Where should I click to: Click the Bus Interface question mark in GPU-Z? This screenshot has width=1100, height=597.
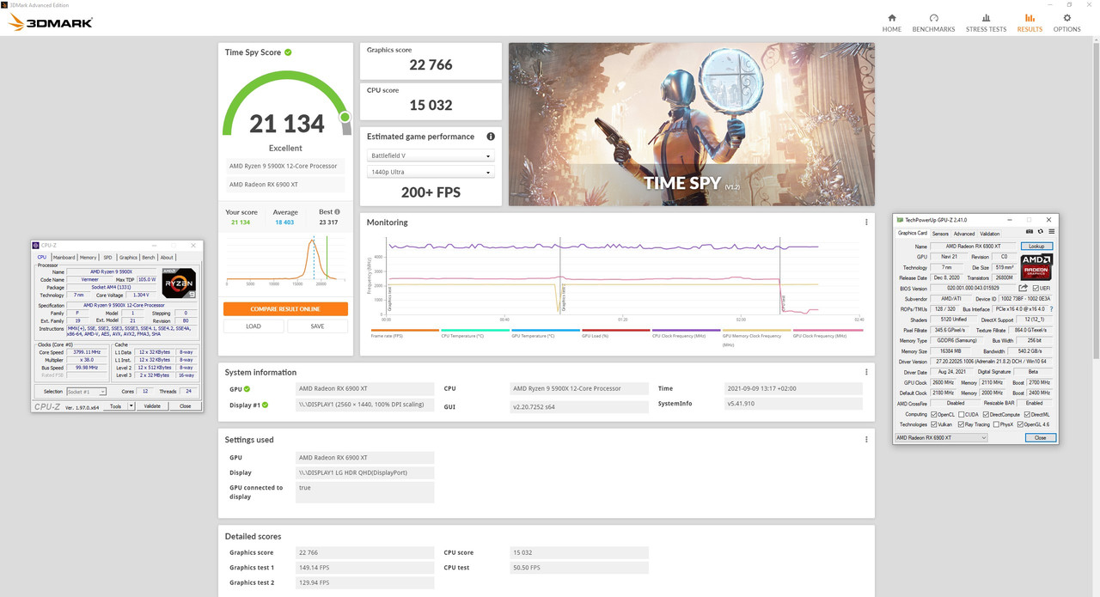(x=1051, y=309)
